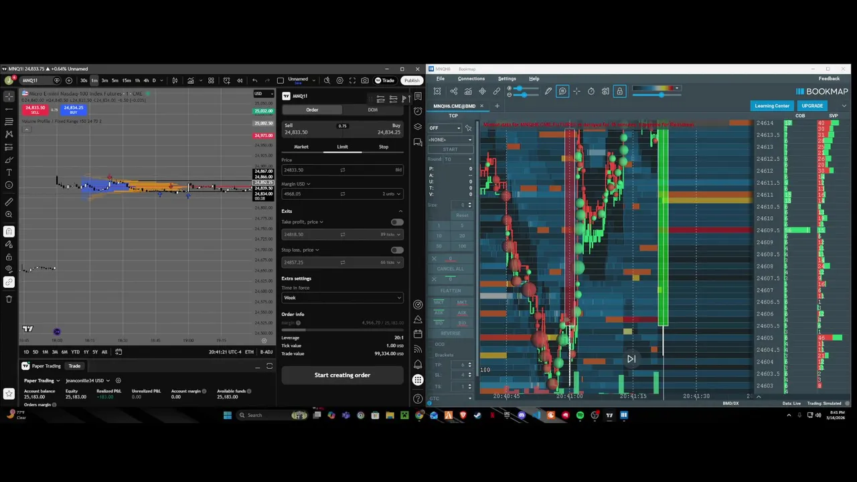Screen dimensions: 857x482
Task: Enable the Stop loss toggle
Action: click(397, 250)
